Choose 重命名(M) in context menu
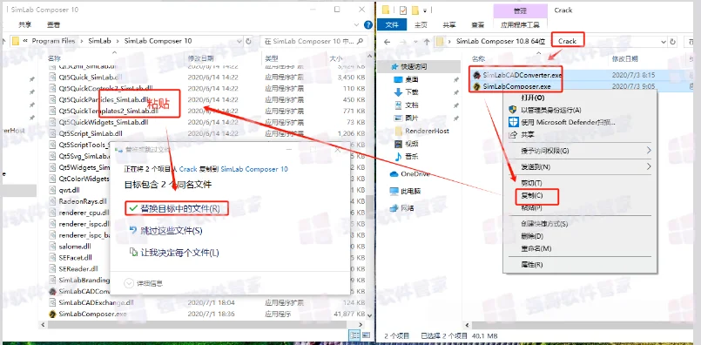 click(x=536, y=248)
